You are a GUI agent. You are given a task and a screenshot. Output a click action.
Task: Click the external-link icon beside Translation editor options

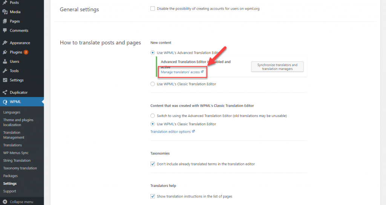click(x=193, y=131)
